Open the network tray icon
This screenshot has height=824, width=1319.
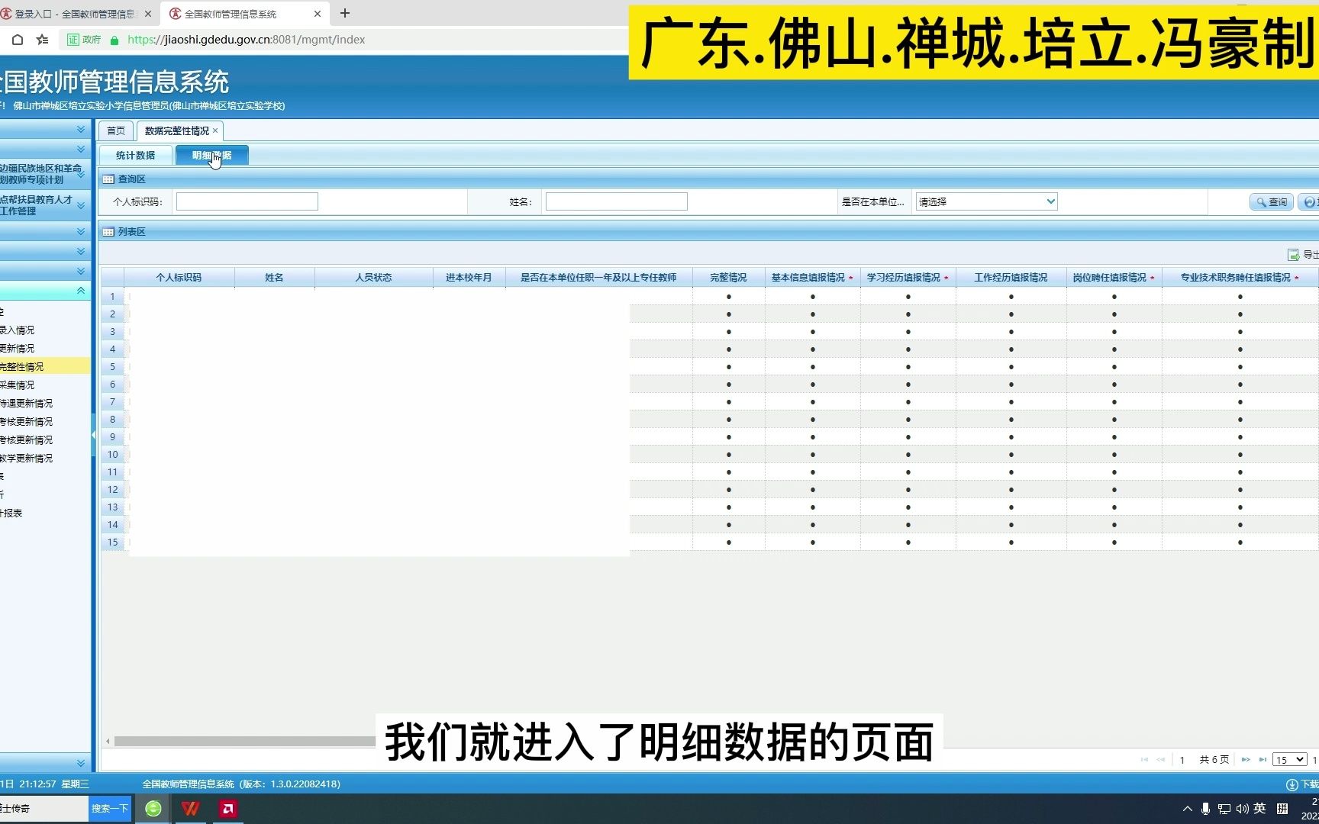tap(1224, 809)
